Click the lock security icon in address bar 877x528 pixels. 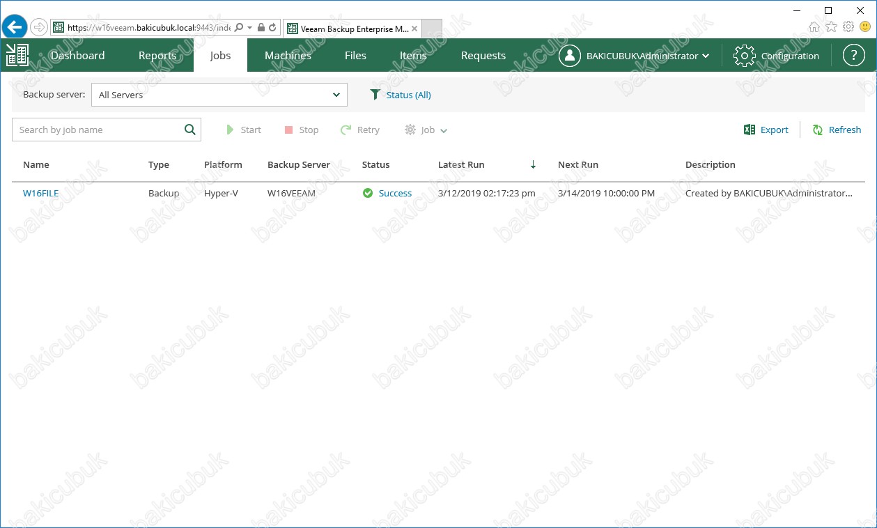click(261, 28)
